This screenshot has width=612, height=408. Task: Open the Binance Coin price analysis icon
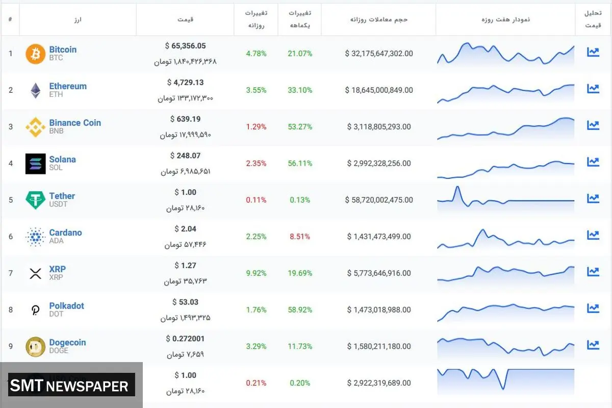[593, 125]
